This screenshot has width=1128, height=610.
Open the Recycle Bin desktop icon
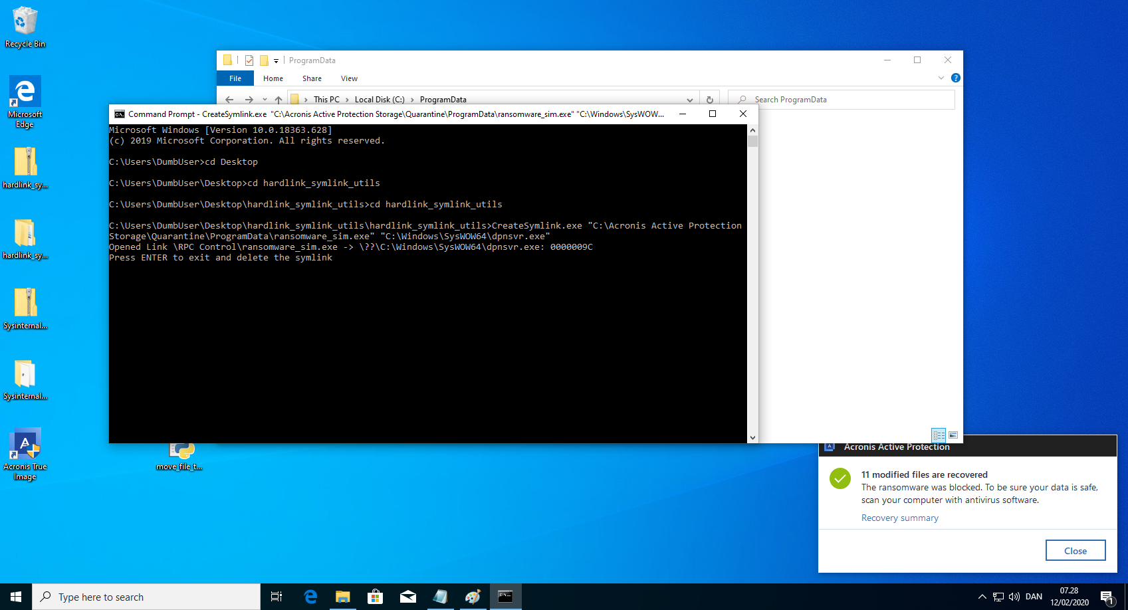coord(25,27)
